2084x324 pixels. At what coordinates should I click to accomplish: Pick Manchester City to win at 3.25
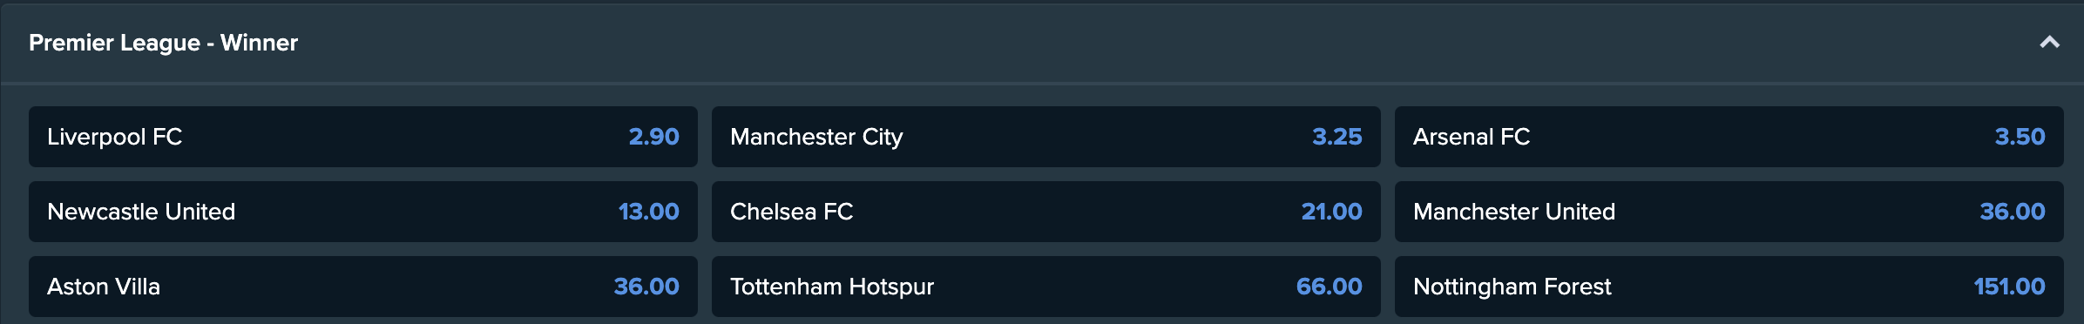(x=1046, y=137)
